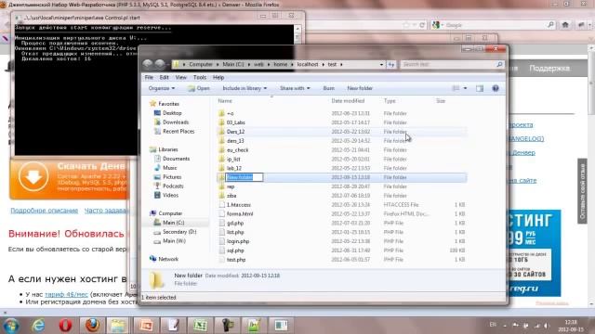The height and width of the screenshot is (334, 595).
Task: Click the search magnifier in Explorer
Action: pos(499,64)
